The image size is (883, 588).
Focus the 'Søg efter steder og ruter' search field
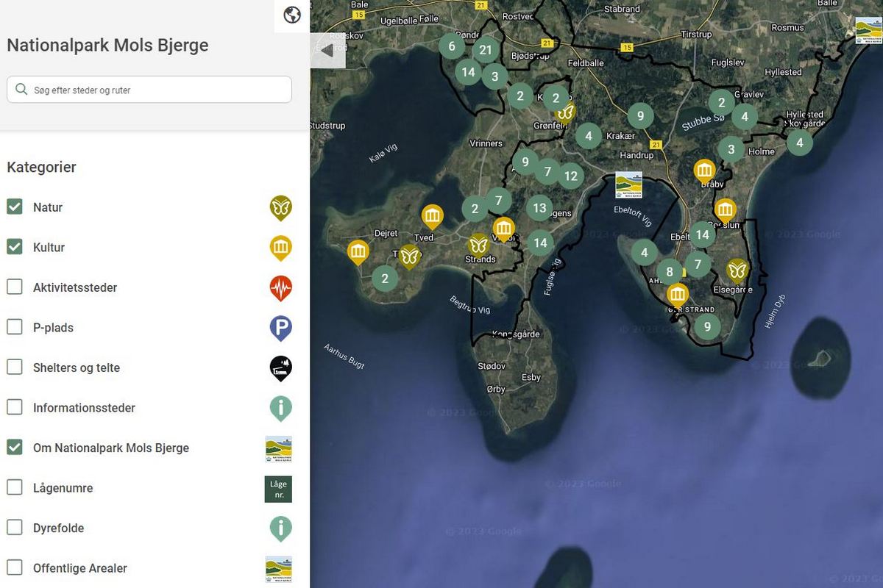[x=149, y=90]
